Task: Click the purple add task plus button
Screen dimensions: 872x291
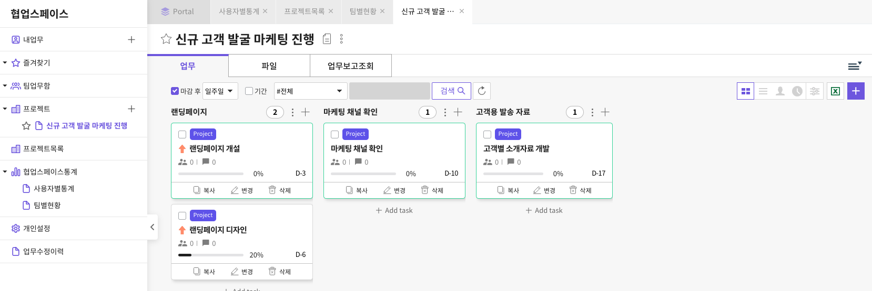Action: 856,91
